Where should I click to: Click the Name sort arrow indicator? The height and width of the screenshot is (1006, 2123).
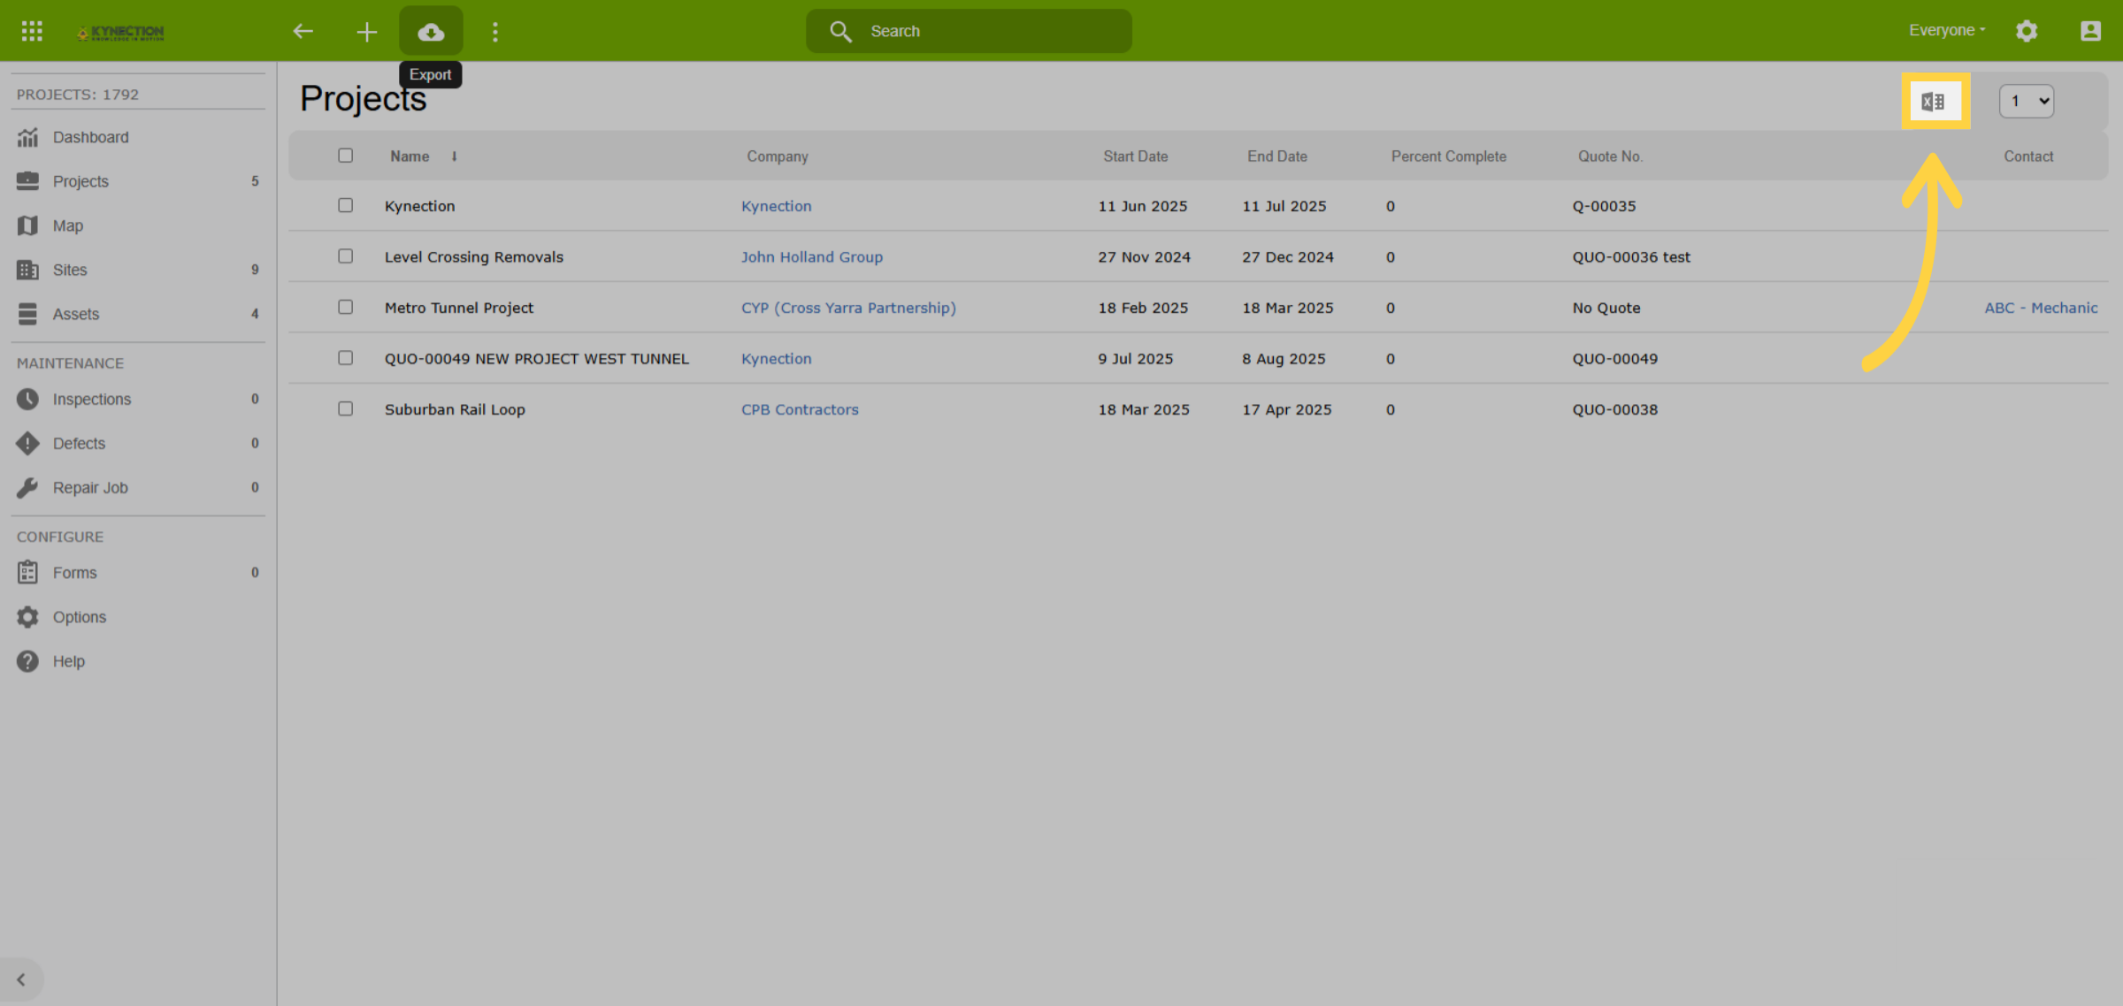click(x=454, y=156)
